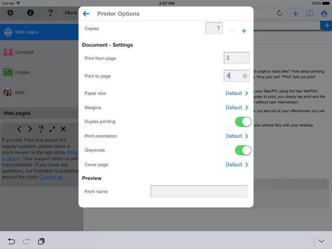Open the Write a review link

72,153
